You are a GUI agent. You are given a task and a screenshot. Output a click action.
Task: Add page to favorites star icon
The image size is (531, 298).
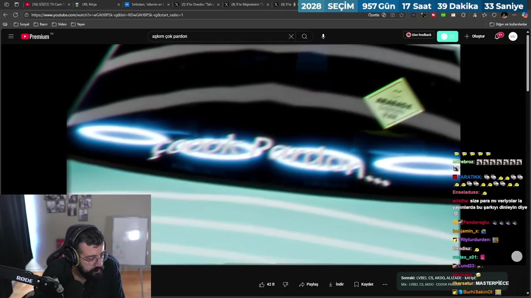pyautogui.click(x=402, y=15)
